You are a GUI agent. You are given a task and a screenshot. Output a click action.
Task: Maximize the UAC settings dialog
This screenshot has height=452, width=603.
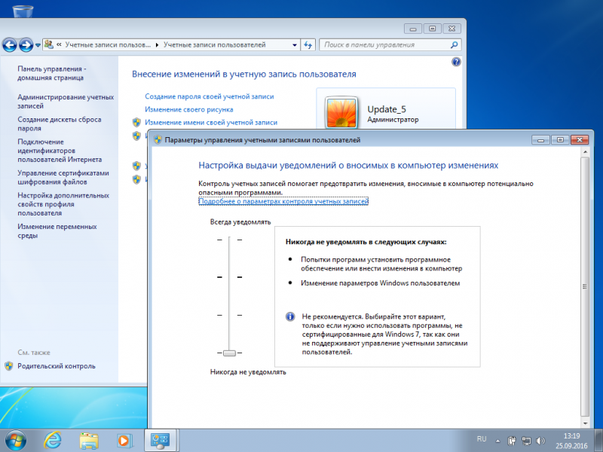pos(560,140)
